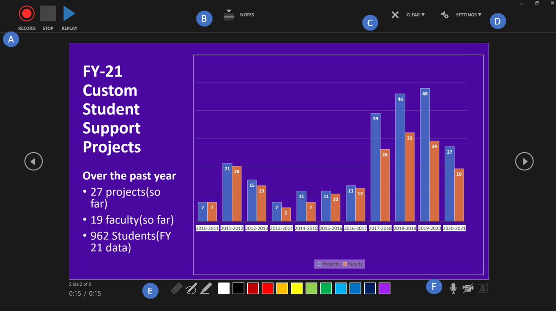The width and height of the screenshot is (556, 311).
Task: Click the bar value '26'
Action: click(385, 155)
